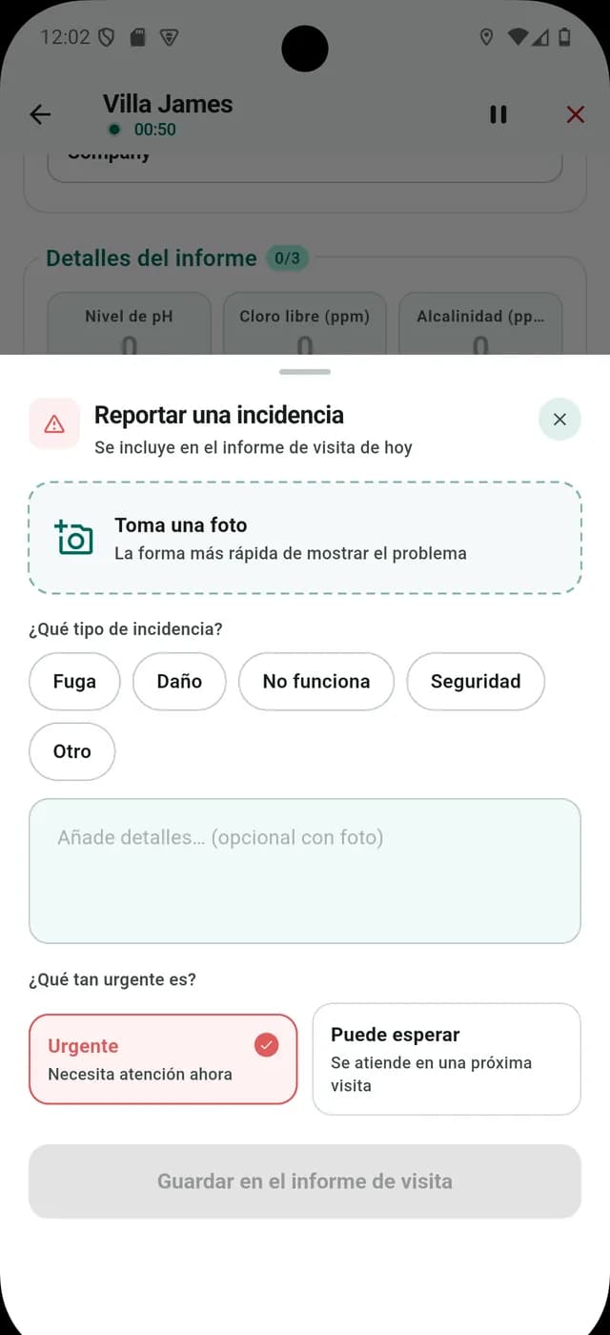Viewport: 610px width, 1335px height.
Task: Go back with the arrow icon
Action: [x=40, y=114]
